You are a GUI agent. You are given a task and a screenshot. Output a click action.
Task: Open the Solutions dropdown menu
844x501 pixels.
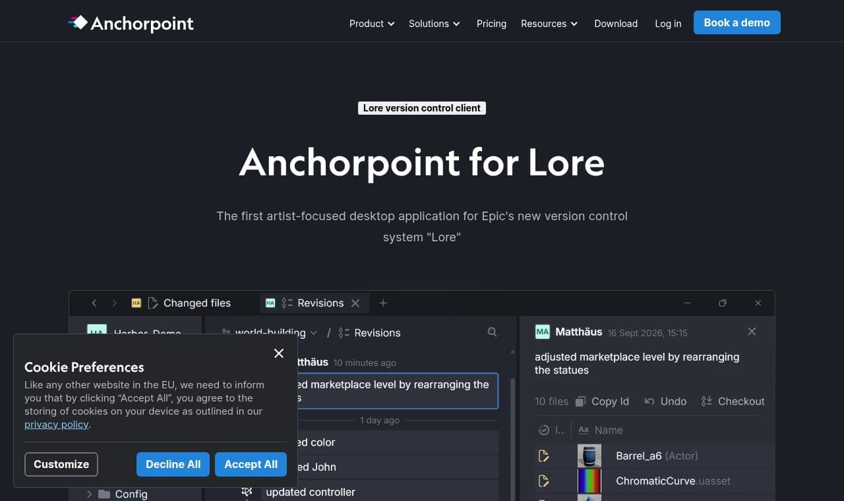pyautogui.click(x=435, y=24)
